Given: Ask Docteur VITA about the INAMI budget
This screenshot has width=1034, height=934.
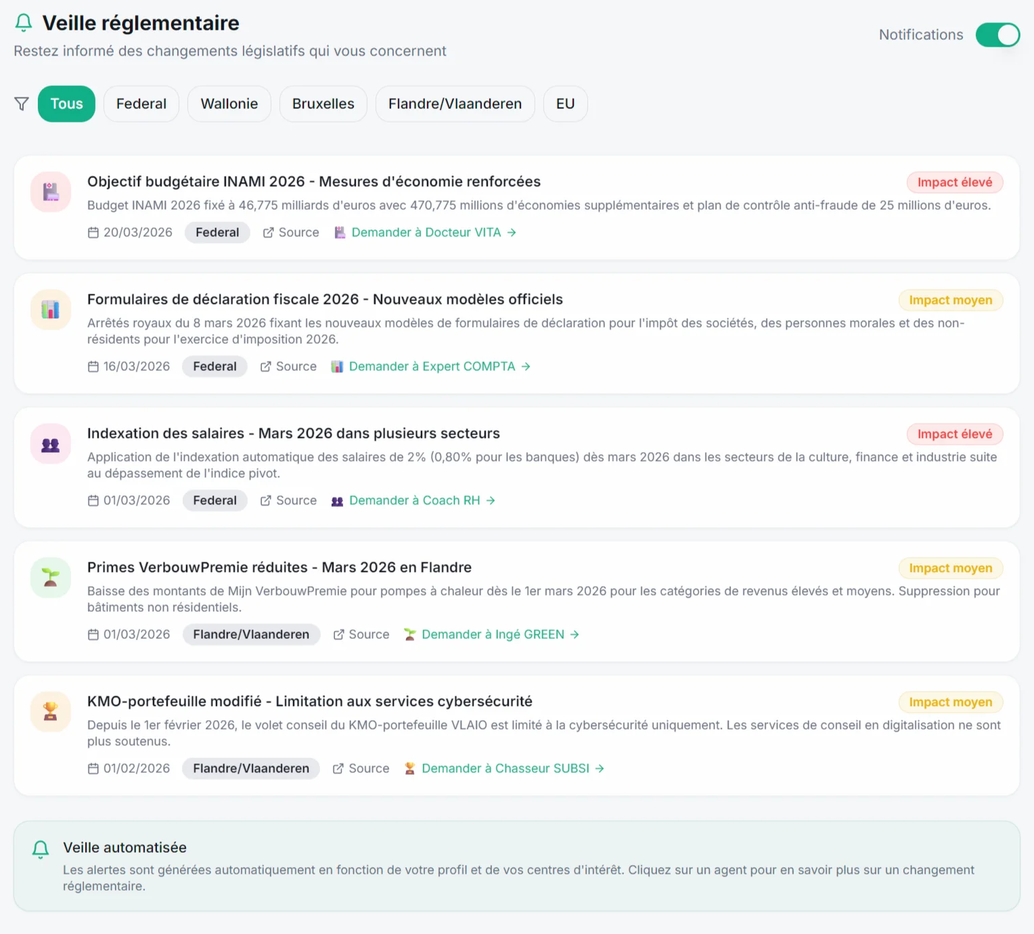Looking at the screenshot, I should 426,232.
